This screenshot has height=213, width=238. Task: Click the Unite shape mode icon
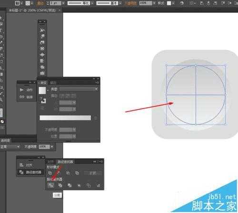[x=50, y=173]
